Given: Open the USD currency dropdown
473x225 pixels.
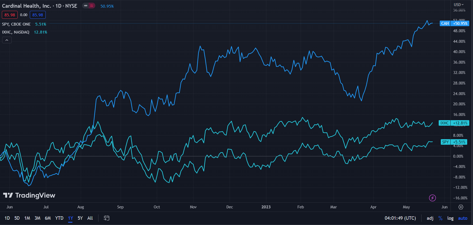Looking at the screenshot, I should (459, 4).
